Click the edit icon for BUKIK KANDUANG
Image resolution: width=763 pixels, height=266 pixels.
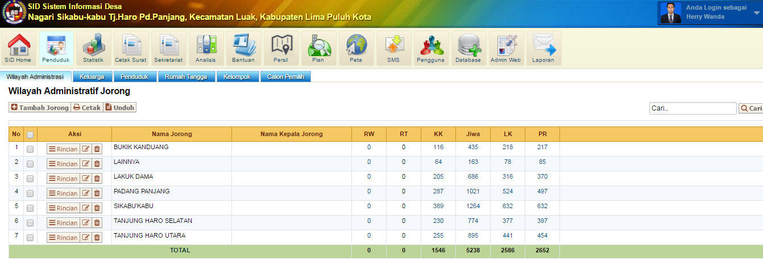click(86, 149)
